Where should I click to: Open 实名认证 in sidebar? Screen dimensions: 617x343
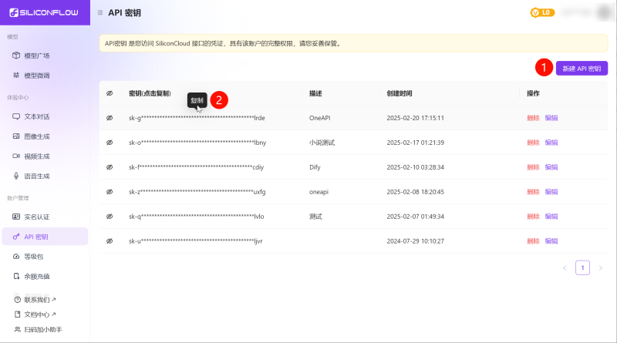pyautogui.click(x=36, y=217)
